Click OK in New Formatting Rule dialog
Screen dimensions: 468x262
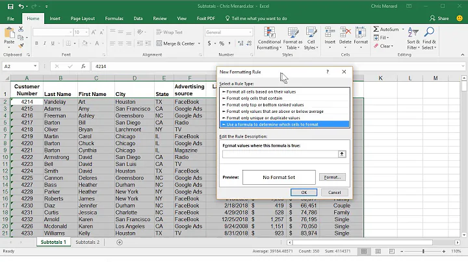point(304,193)
